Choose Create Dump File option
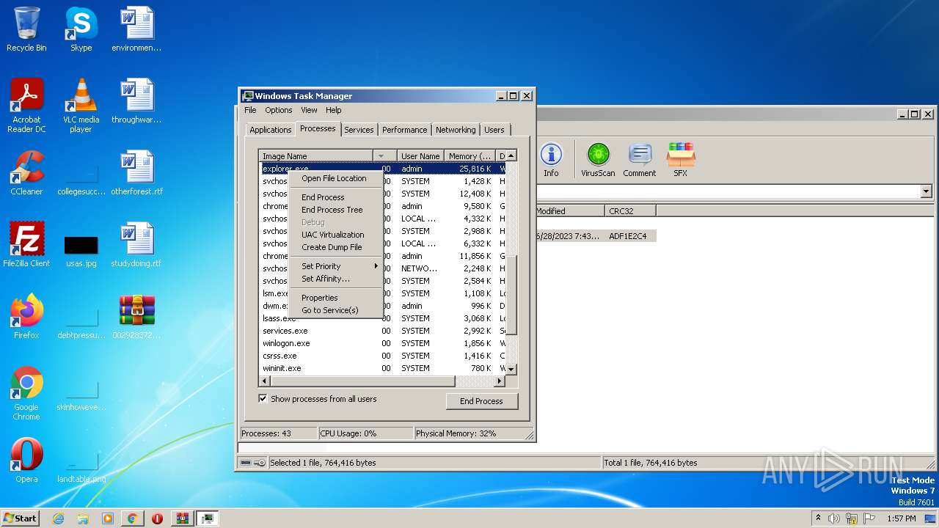The height and width of the screenshot is (528, 939). tap(332, 247)
